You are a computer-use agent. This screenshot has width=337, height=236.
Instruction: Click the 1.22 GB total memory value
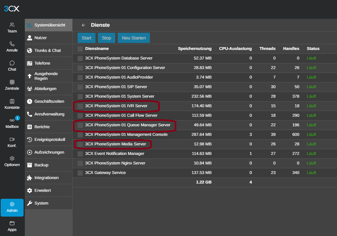(x=204, y=182)
